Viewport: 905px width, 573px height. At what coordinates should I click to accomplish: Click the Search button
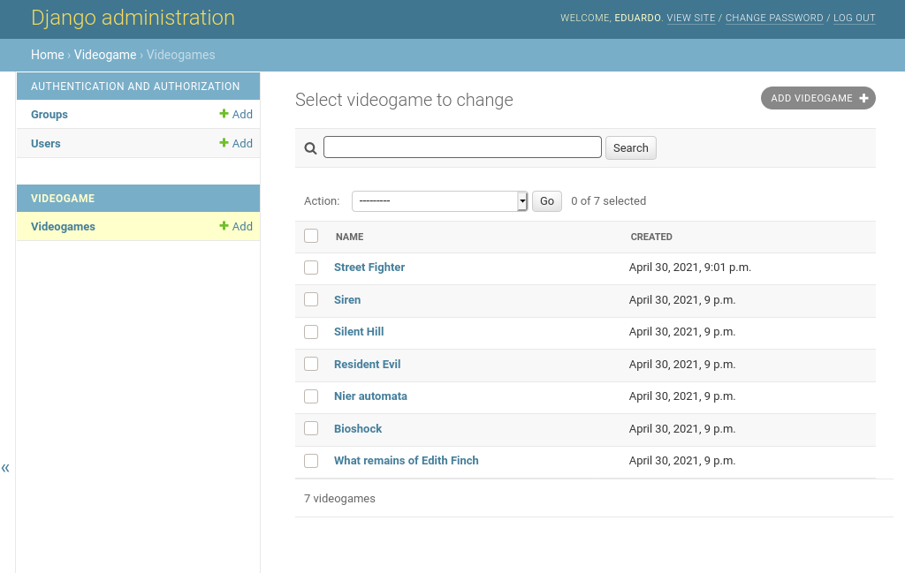[x=630, y=147]
